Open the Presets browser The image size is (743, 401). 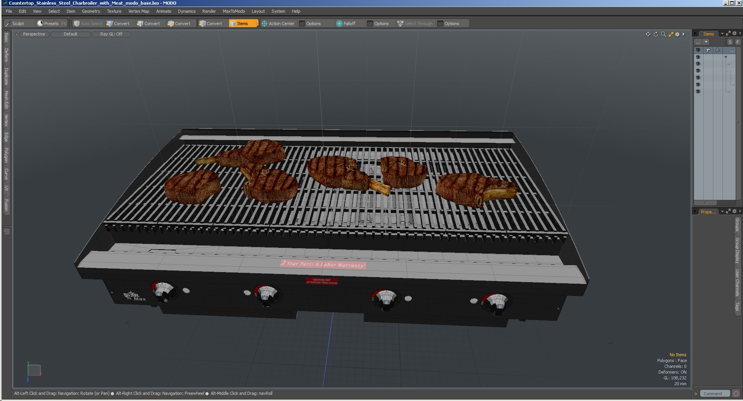coord(51,24)
